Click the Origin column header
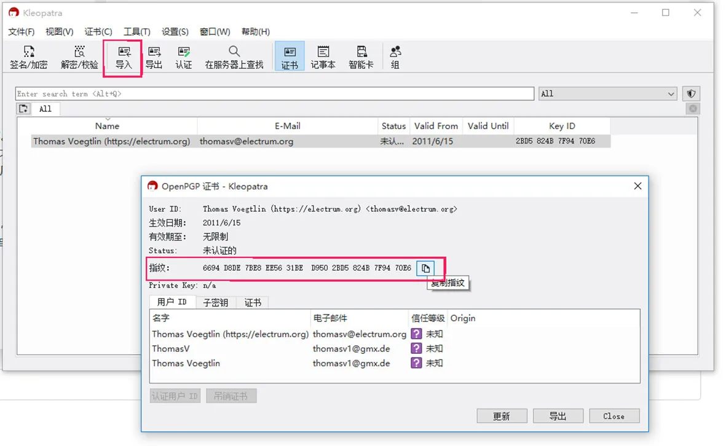 pos(462,318)
